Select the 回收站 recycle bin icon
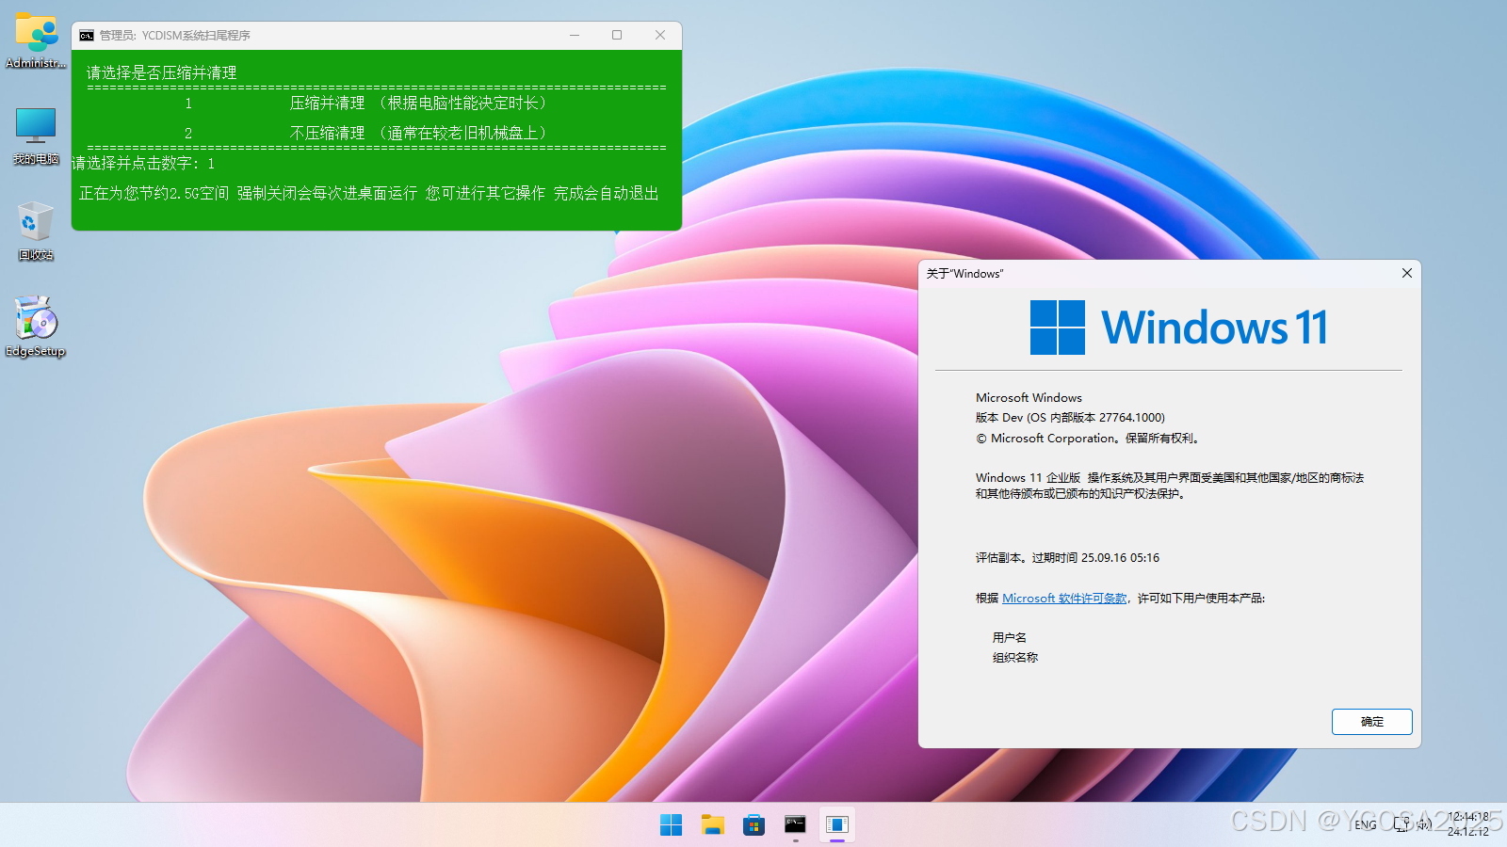 [x=36, y=231]
